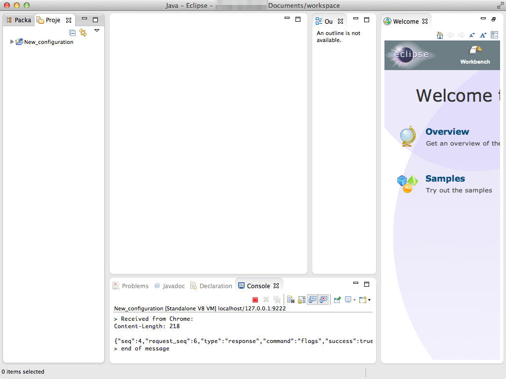Open the Samples link
Image resolution: width=506 pixels, height=379 pixels.
(445, 179)
